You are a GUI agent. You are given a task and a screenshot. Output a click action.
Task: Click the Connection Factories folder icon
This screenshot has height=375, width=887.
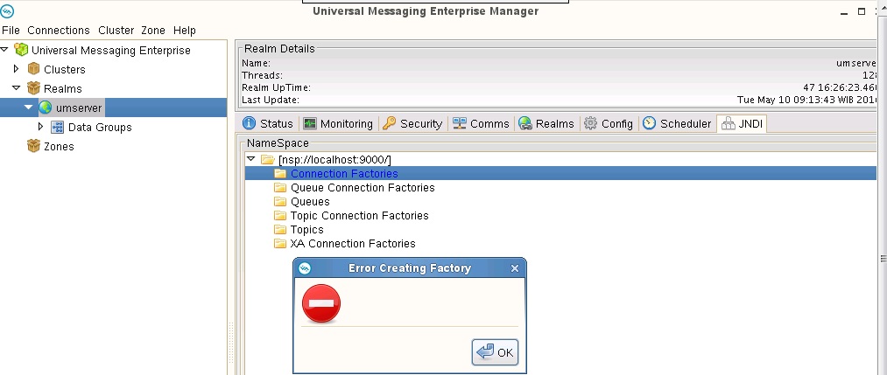(x=280, y=173)
